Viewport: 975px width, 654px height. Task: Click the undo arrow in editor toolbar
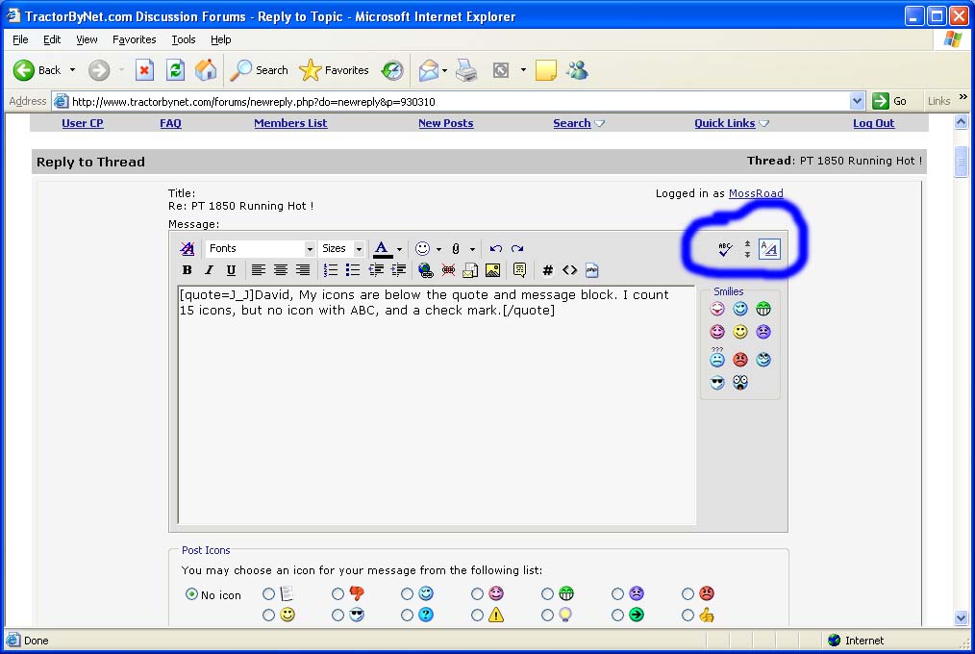coord(496,249)
